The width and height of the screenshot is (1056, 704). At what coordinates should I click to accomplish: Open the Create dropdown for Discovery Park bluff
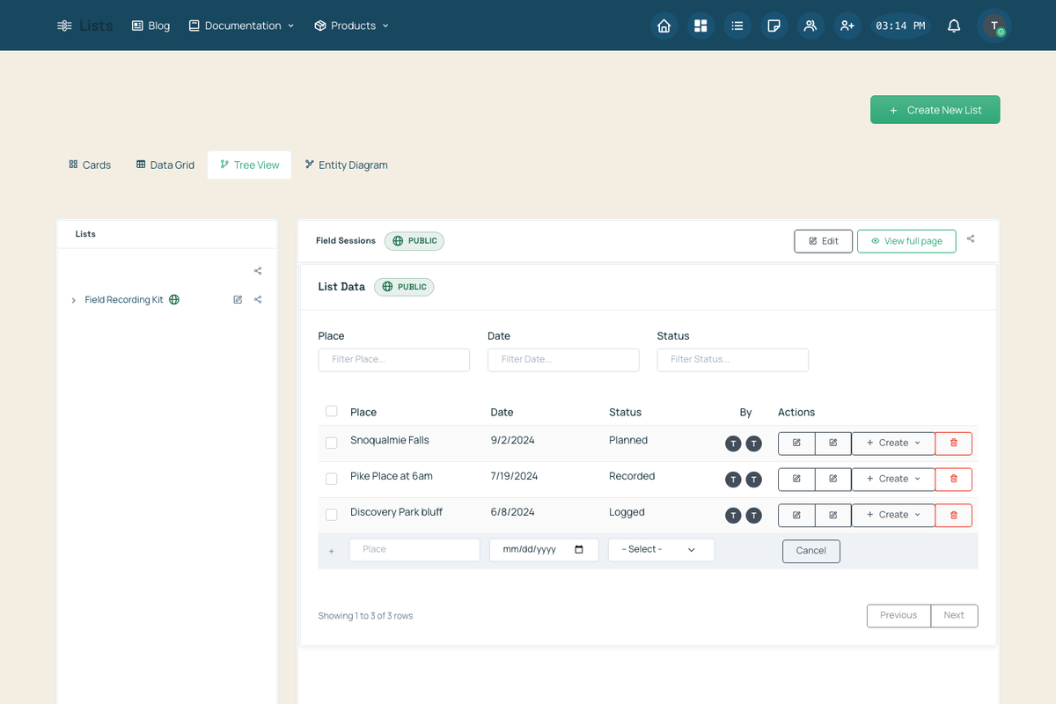click(893, 516)
